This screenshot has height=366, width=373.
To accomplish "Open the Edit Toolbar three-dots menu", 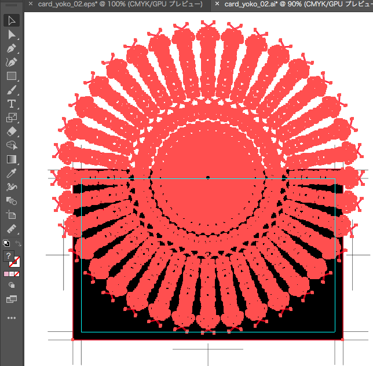I will (12, 318).
